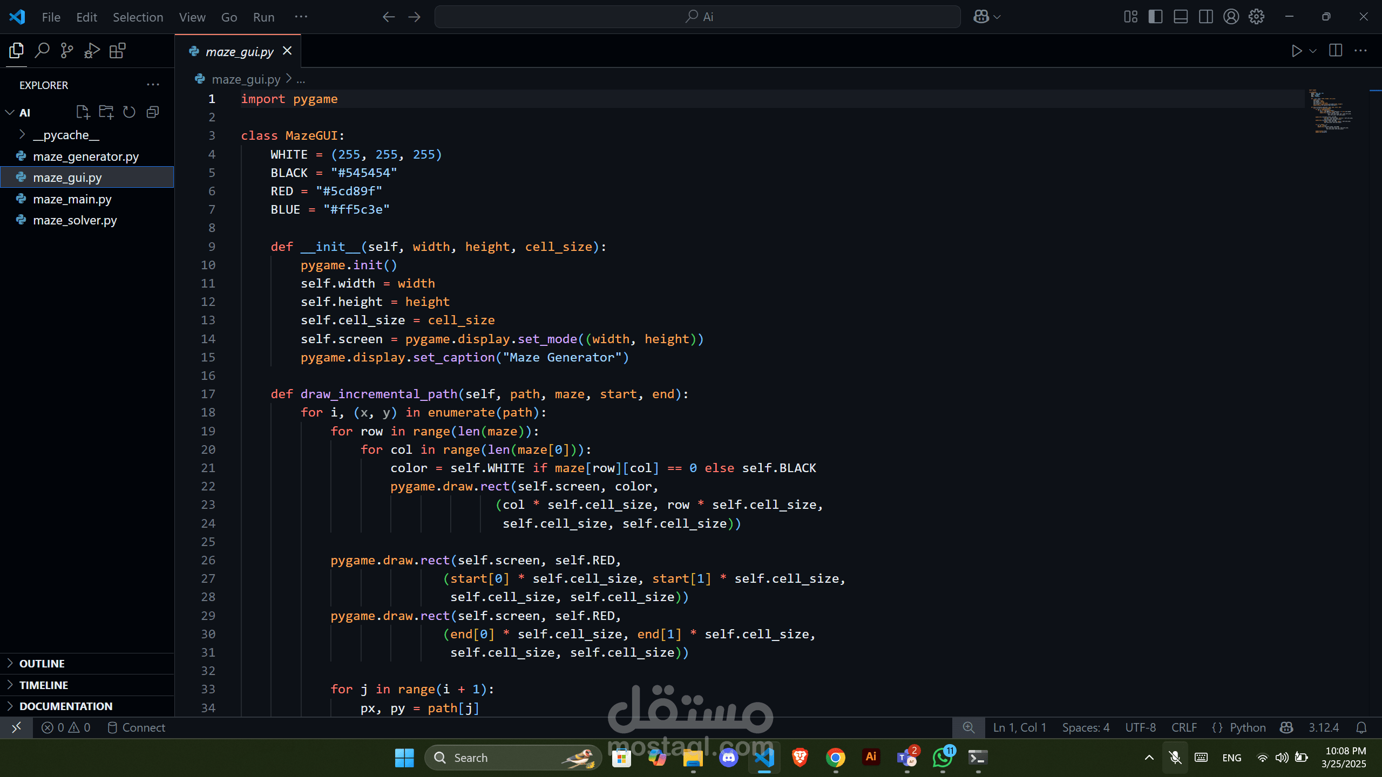
Task: Toggle the secondary side bar
Action: (1205, 17)
